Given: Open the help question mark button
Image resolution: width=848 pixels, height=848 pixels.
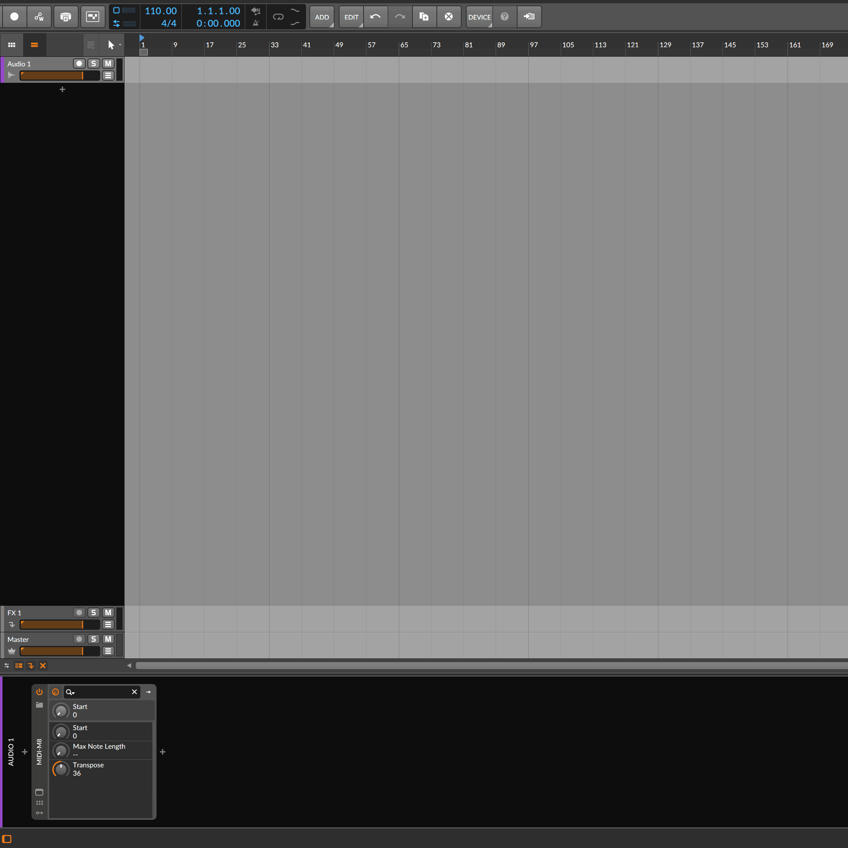Looking at the screenshot, I should click(x=504, y=17).
